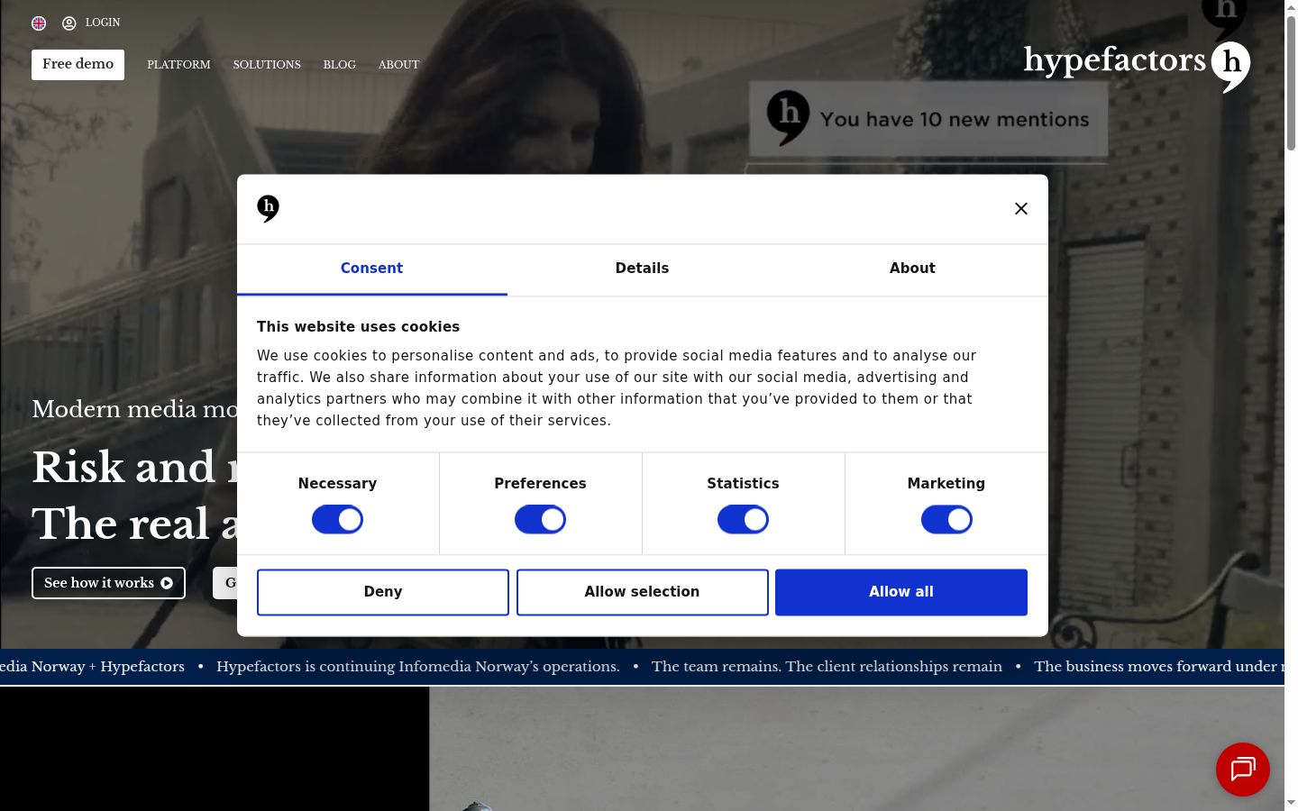Click the h logo in cookie dialog

click(x=268, y=208)
